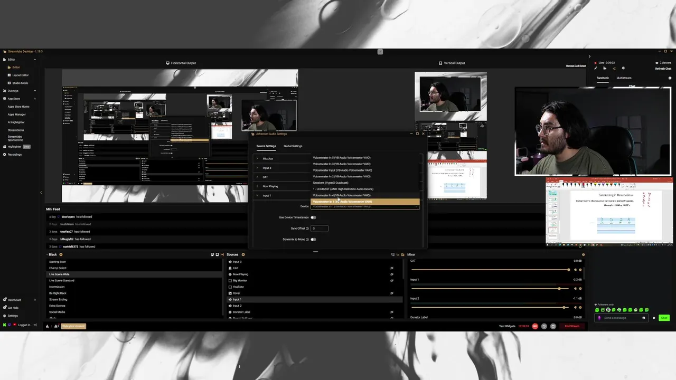Click Manage Dual Output link
The height and width of the screenshot is (380, 676).
577,66
